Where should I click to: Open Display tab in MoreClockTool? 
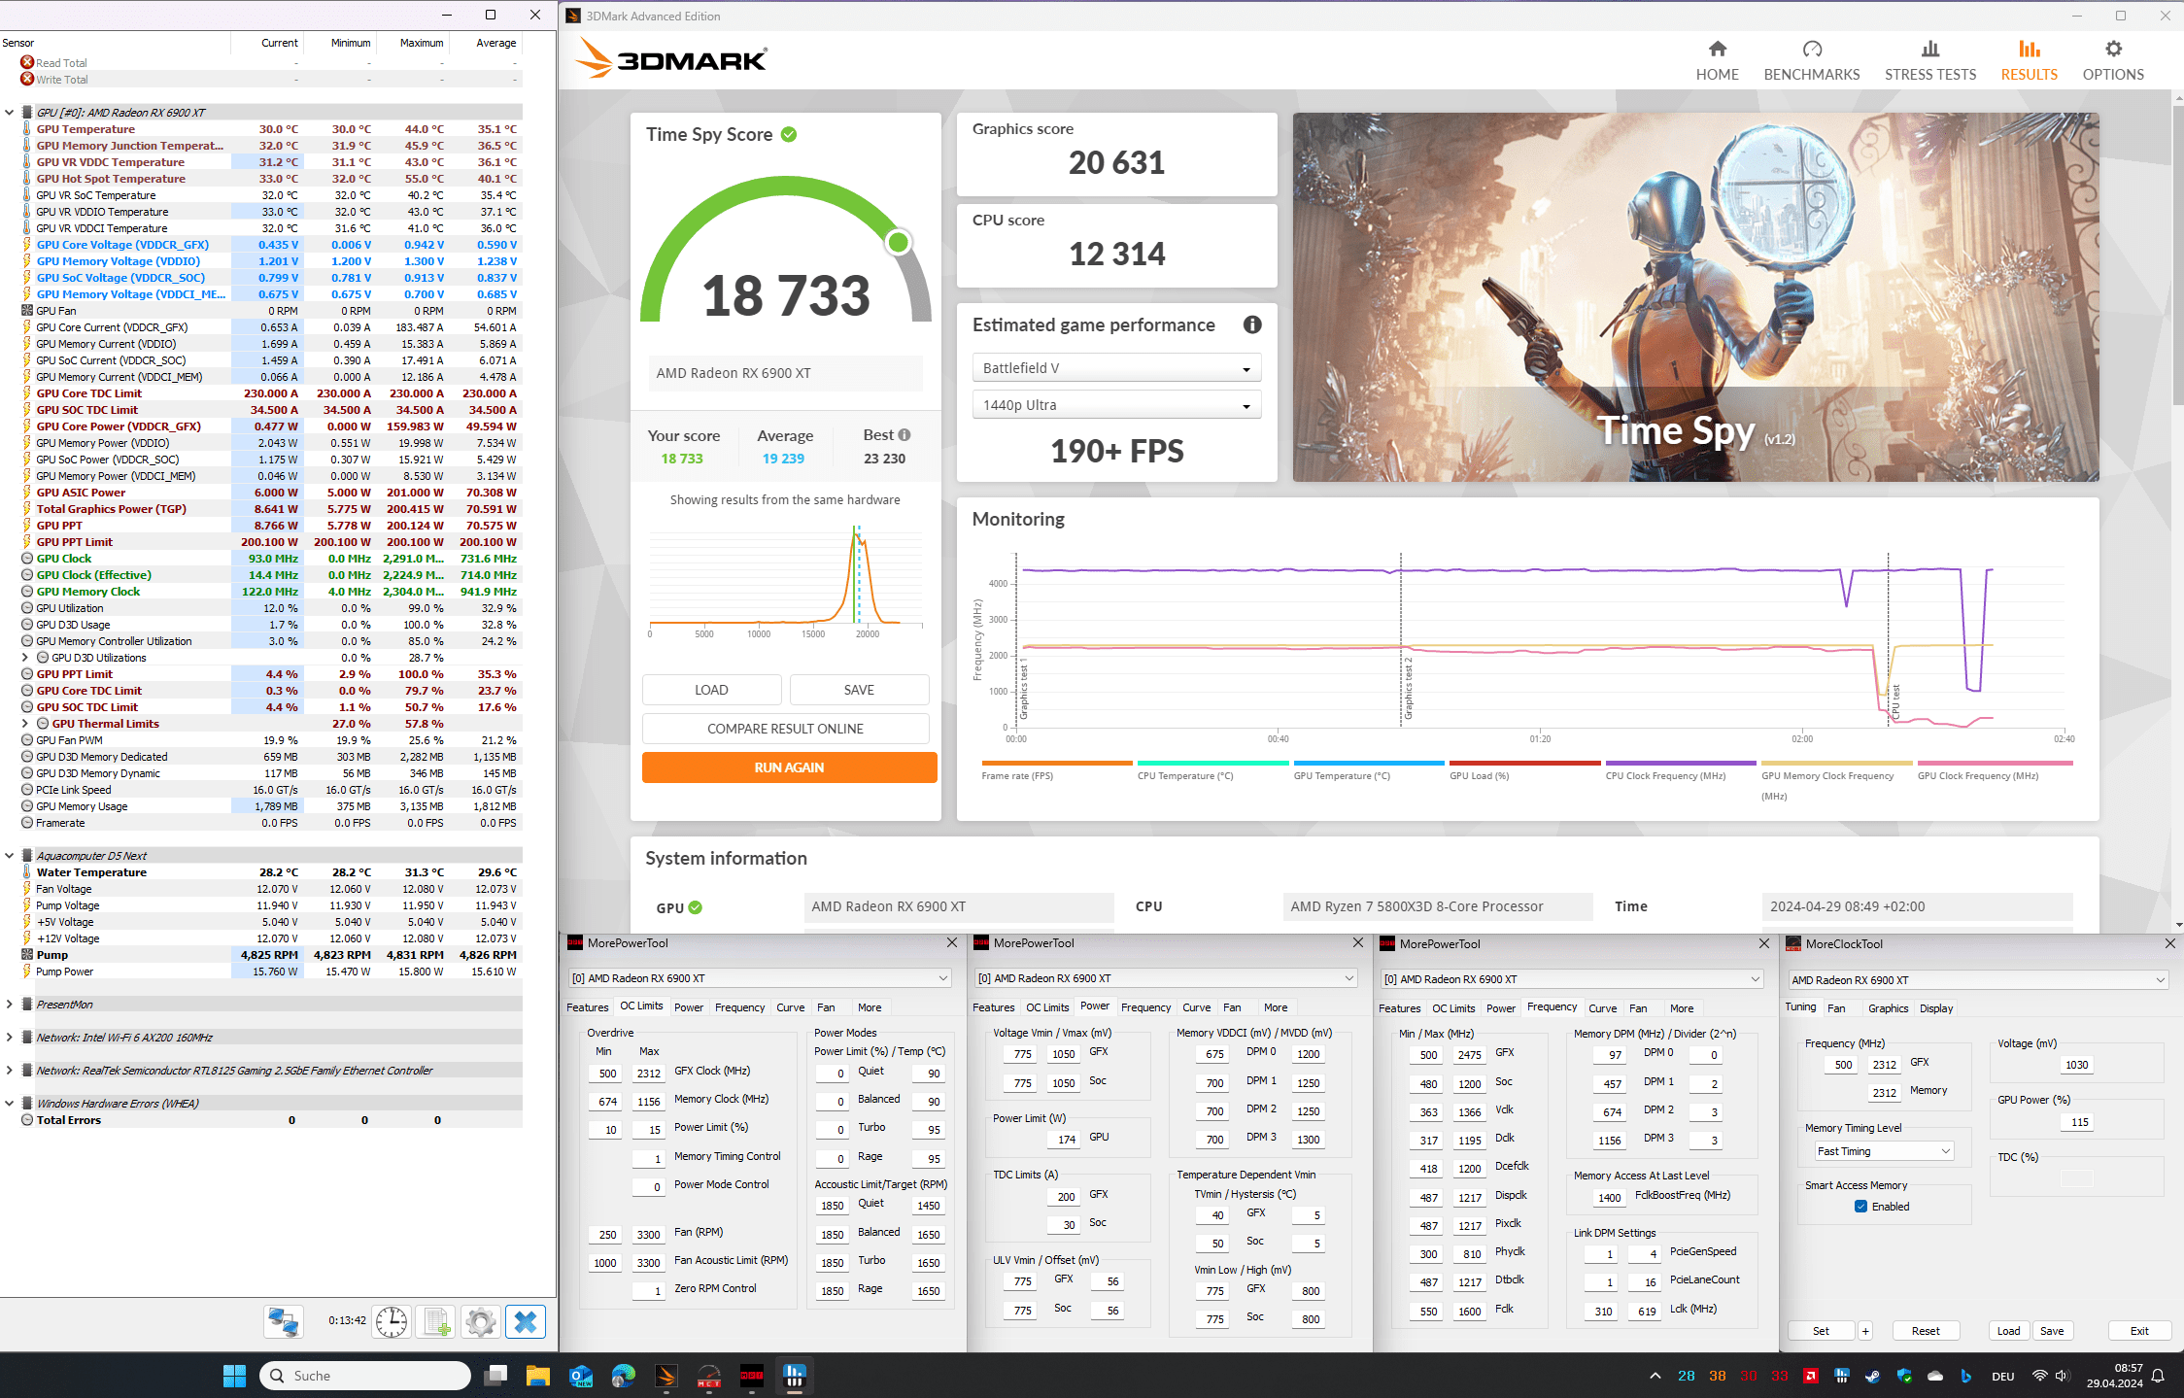click(x=1935, y=1008)
